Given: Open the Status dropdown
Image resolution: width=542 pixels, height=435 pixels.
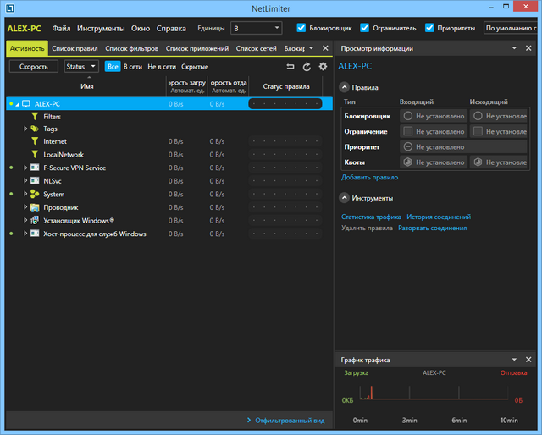Looking at the screenshot, I should pos(81,66).
